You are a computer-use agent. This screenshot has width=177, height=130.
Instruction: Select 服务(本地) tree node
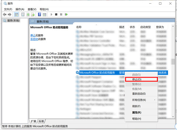click(x=12, y=20)
